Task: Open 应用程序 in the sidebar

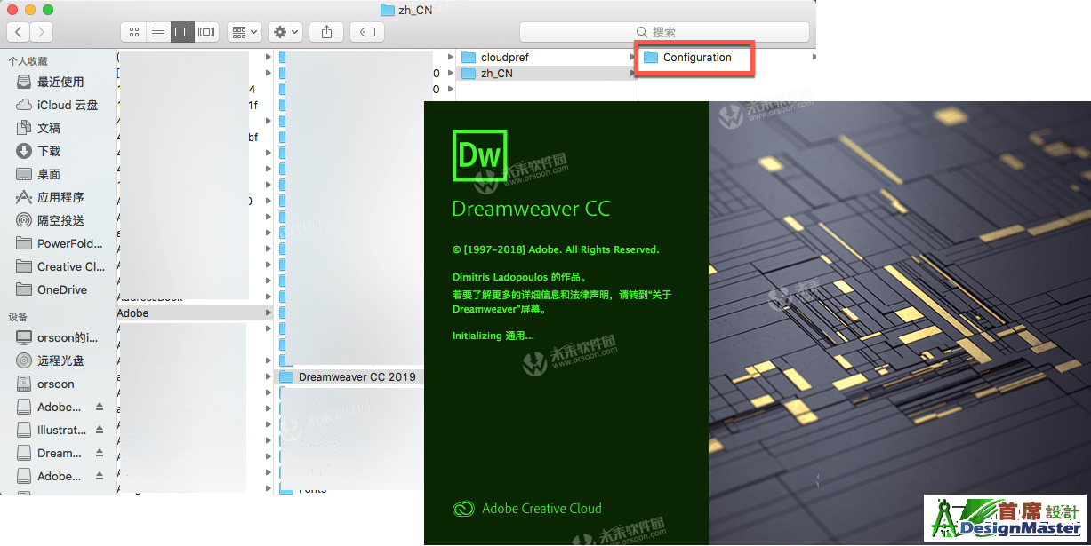Action: coord(59,197)
